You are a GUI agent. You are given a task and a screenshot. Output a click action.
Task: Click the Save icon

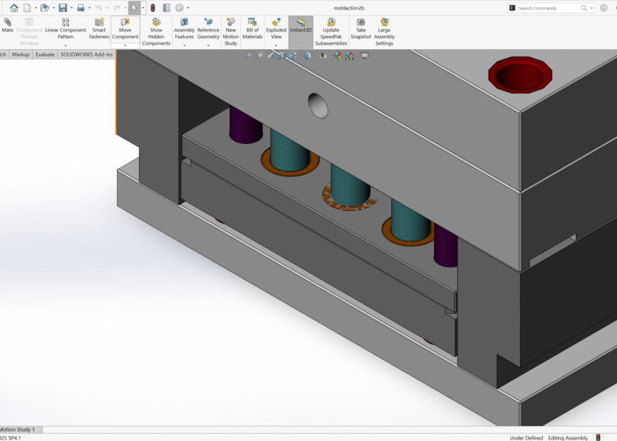62,8
